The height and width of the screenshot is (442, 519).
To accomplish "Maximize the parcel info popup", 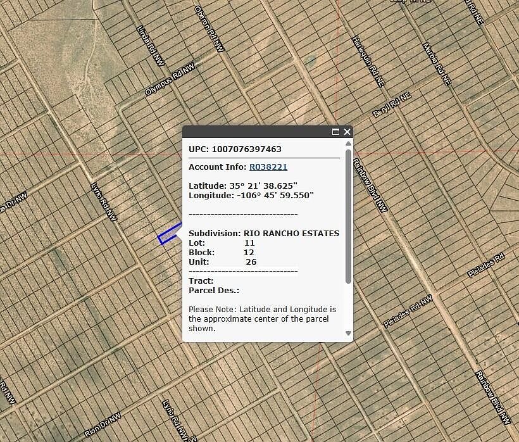I will [335, 132].
